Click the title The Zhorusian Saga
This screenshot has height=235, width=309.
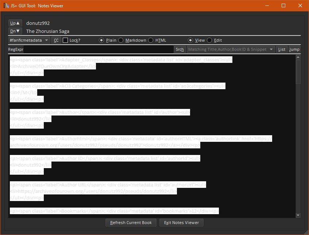[x=48, y=31]
